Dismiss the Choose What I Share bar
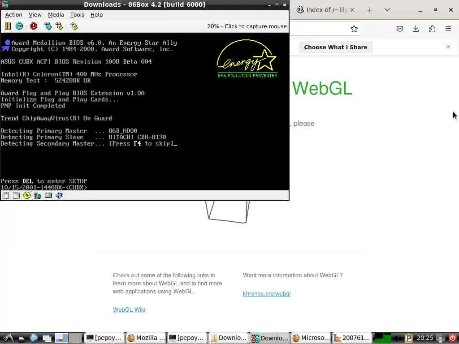459x344 pixels. [x=448, y=47]
